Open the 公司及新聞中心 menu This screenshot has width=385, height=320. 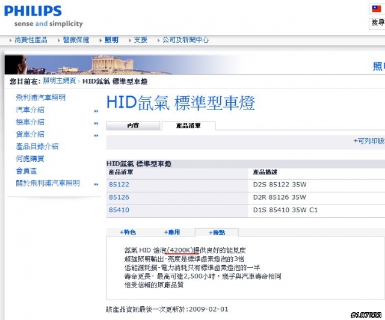pos(185,40)
